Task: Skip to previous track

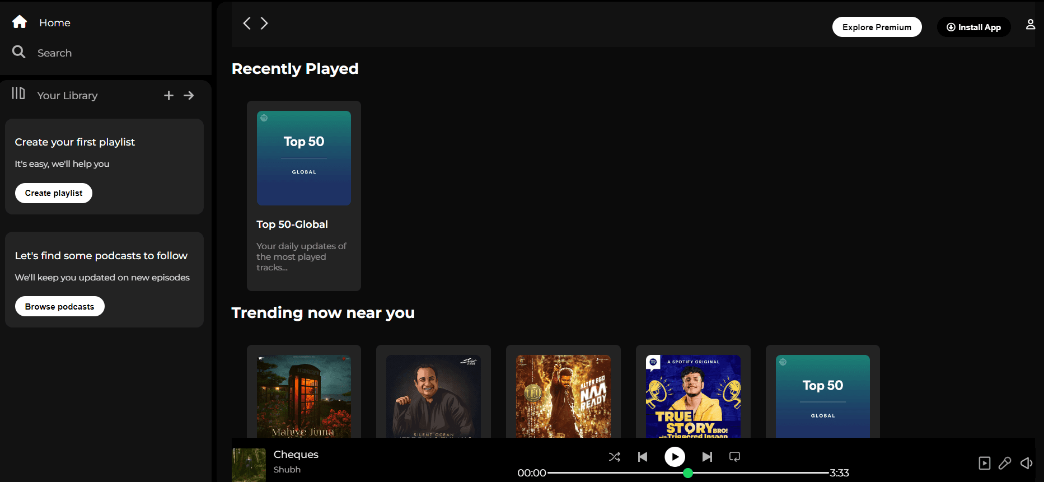Action: tap(643, 457)
